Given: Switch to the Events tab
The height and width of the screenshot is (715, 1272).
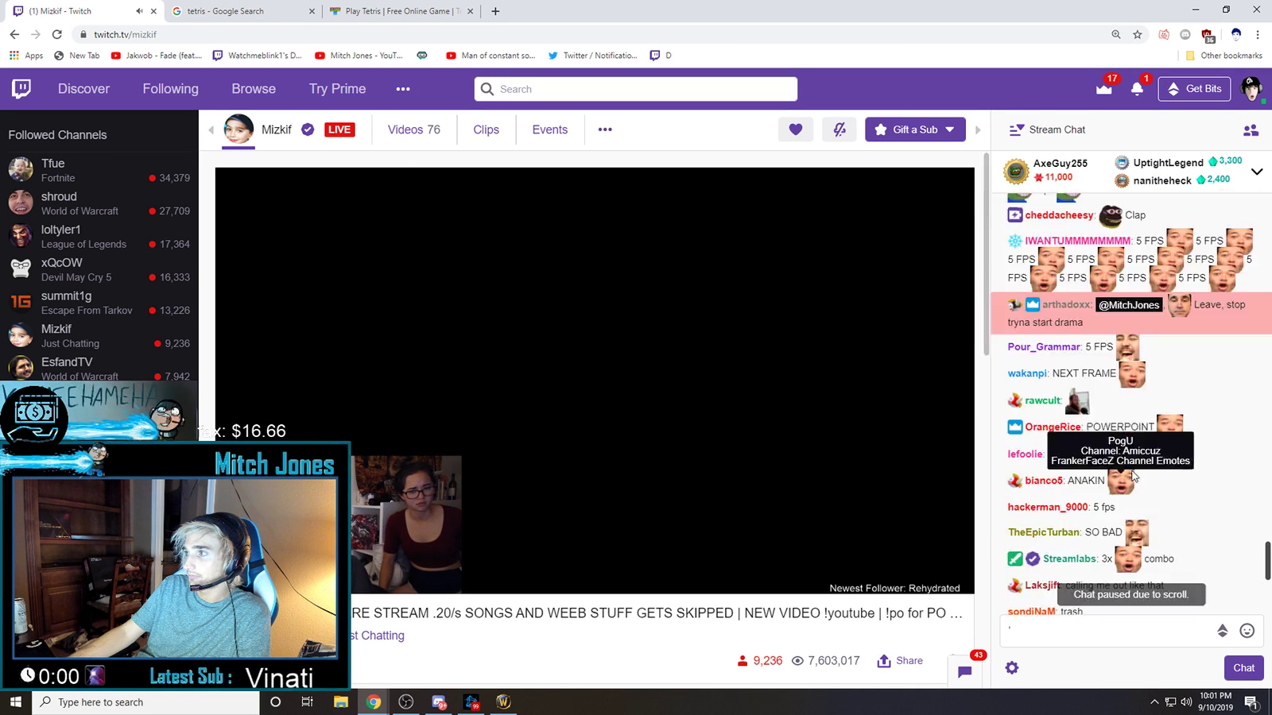Looking at the screenshot, I should pyautogui.click(x=550, y=129).
